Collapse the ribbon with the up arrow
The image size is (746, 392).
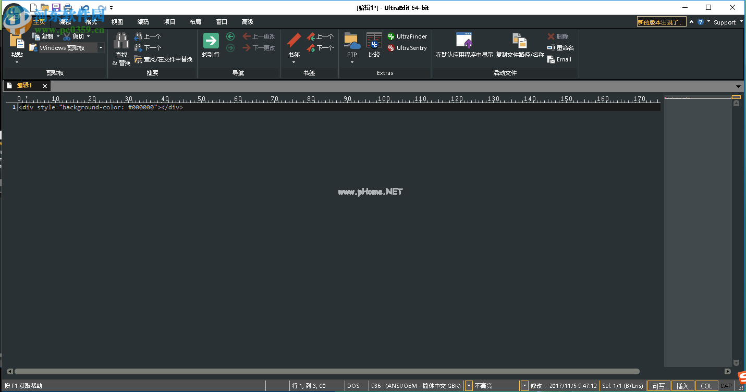692,22
